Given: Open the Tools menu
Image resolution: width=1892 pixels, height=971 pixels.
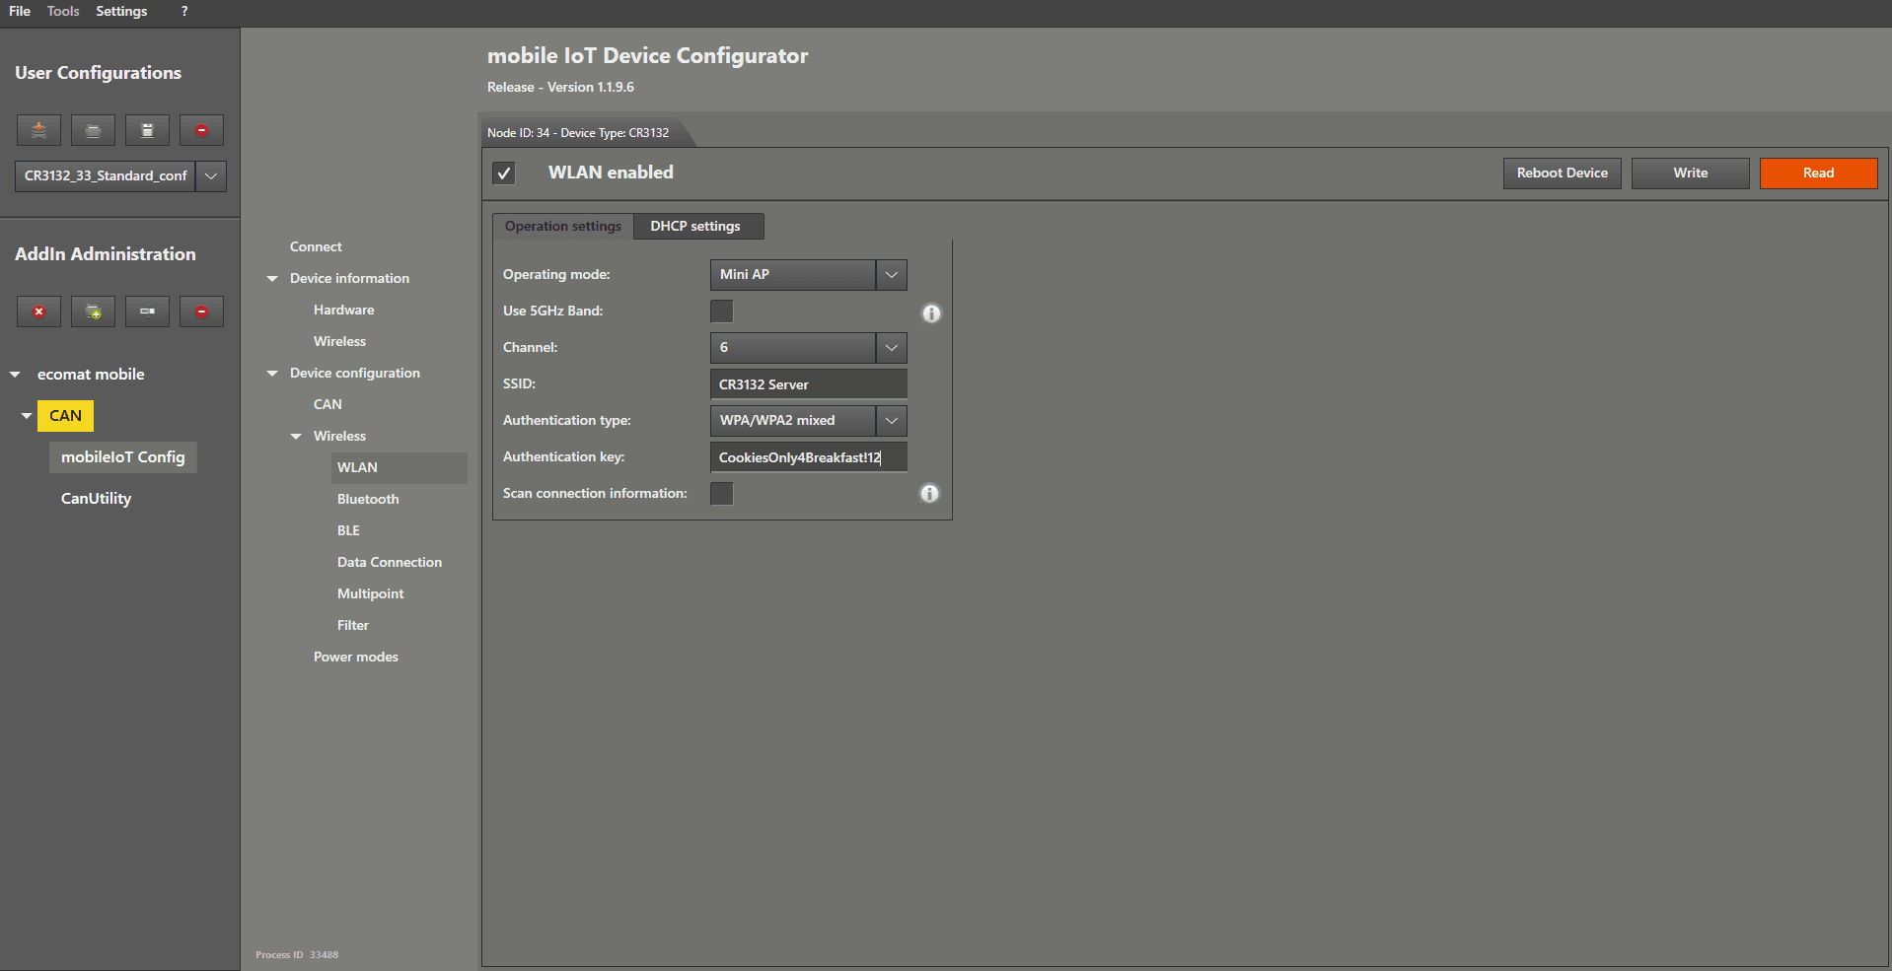Looking at the screenshot, I should (63, 11).
